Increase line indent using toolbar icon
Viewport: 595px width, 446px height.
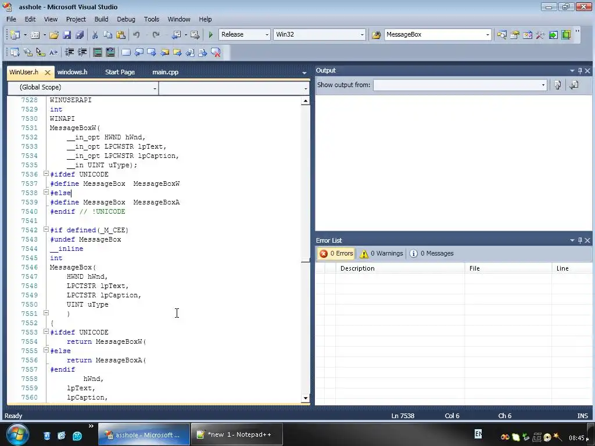(82, 52)
